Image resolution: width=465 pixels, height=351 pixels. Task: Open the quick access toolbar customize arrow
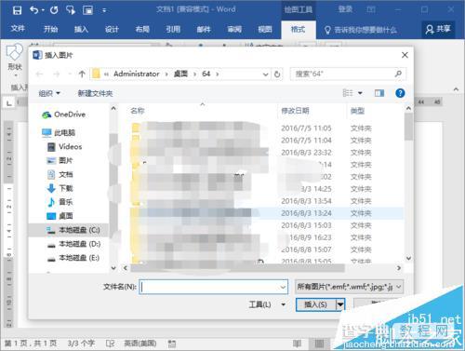click(104, 10)
